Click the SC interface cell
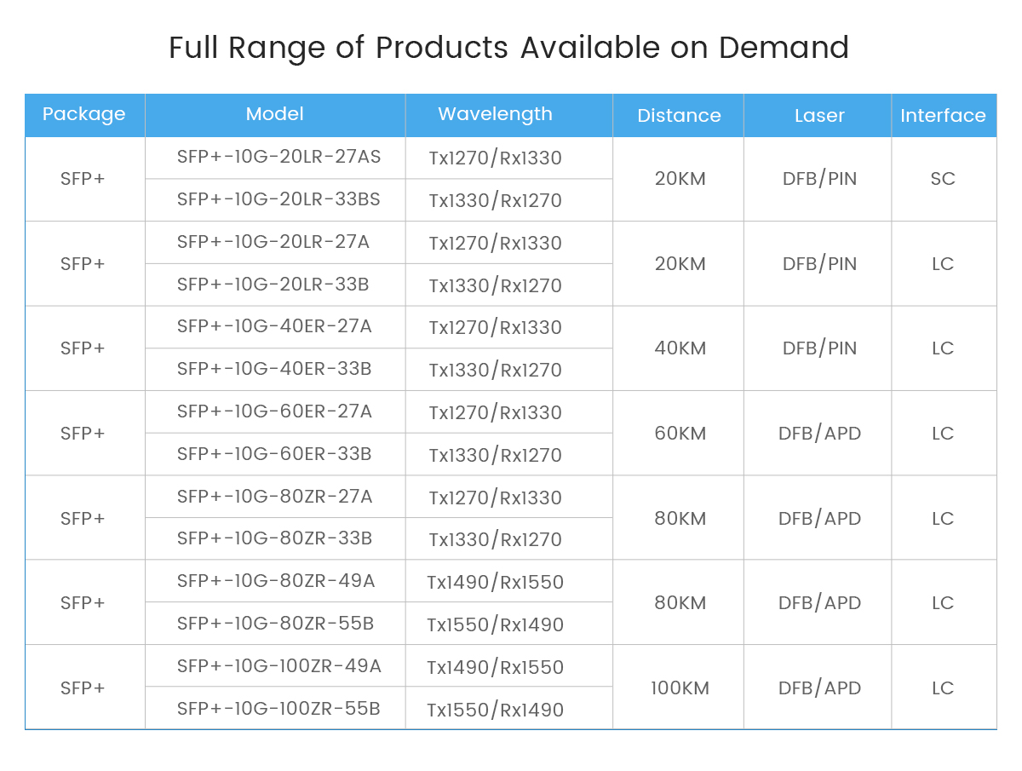The image size is (1022, 771). (943, 179)
